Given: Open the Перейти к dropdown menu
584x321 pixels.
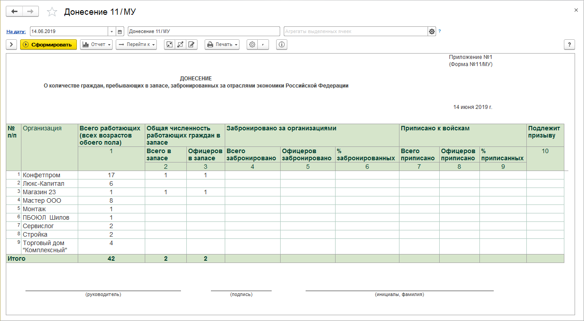Looking at the screenshot, I should pos(136,45).
